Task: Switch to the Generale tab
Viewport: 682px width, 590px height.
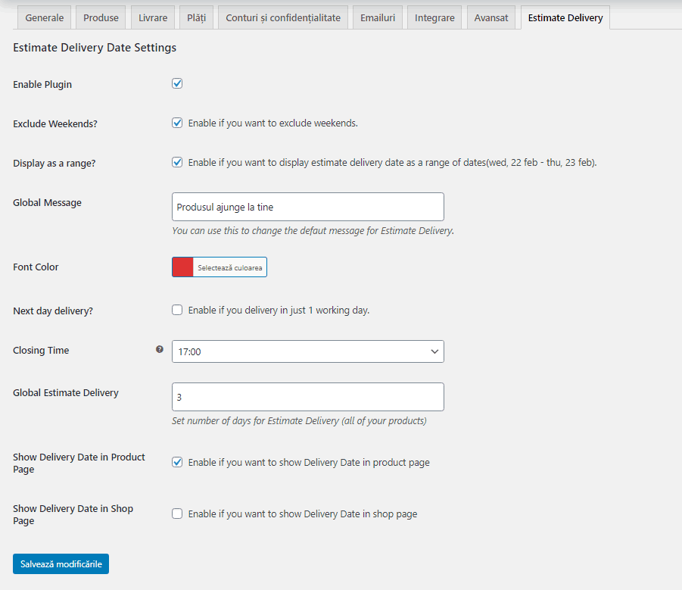Action: point(45,18)
